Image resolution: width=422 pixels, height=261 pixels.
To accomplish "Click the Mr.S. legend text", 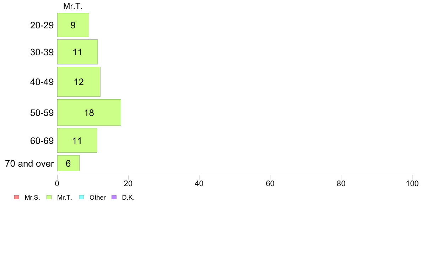I will (x=32, y=198).
